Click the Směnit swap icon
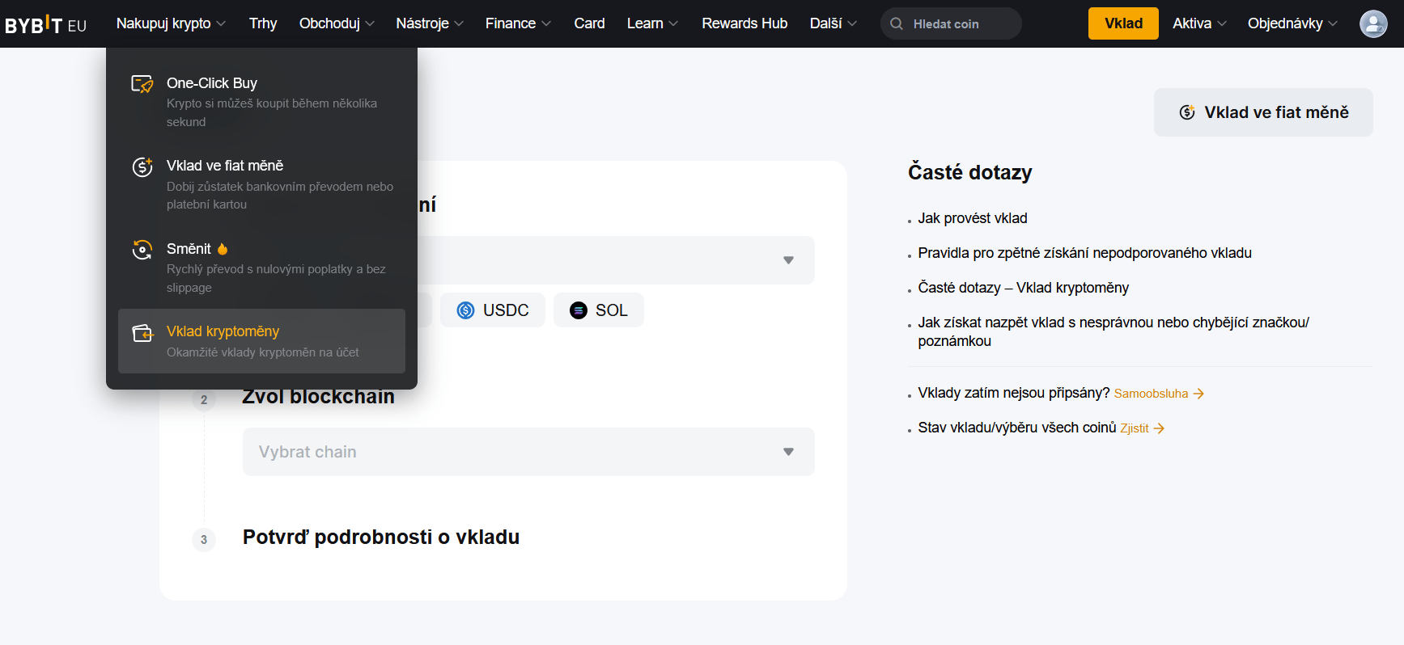This screenshot has height=645, width=1404. (x=142, y=250)
